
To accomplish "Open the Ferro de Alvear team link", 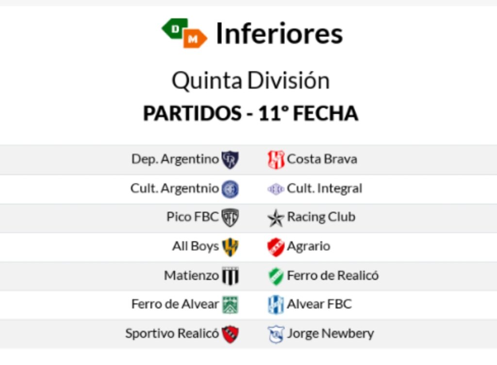I will click(175, 304).
